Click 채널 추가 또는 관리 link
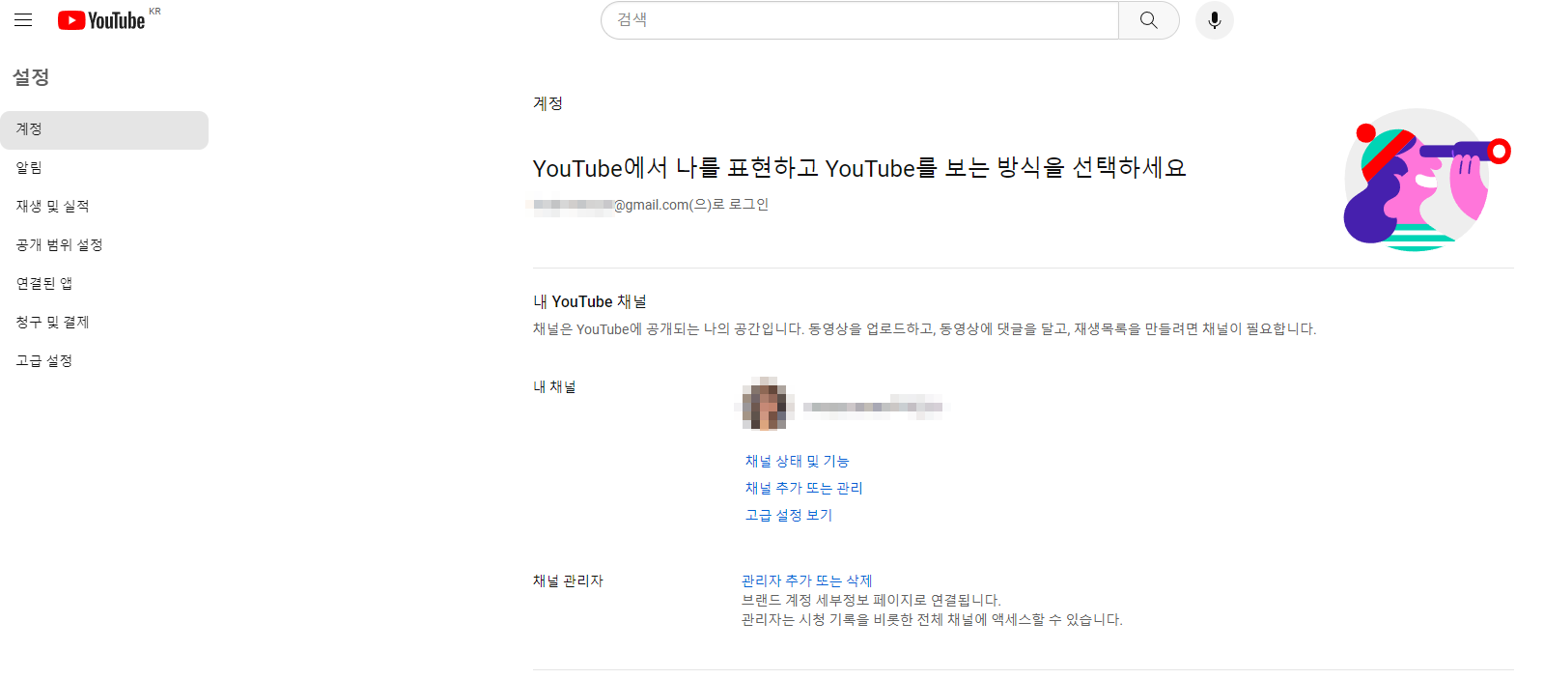This screenshot has width=1544, height=679. 803,489
